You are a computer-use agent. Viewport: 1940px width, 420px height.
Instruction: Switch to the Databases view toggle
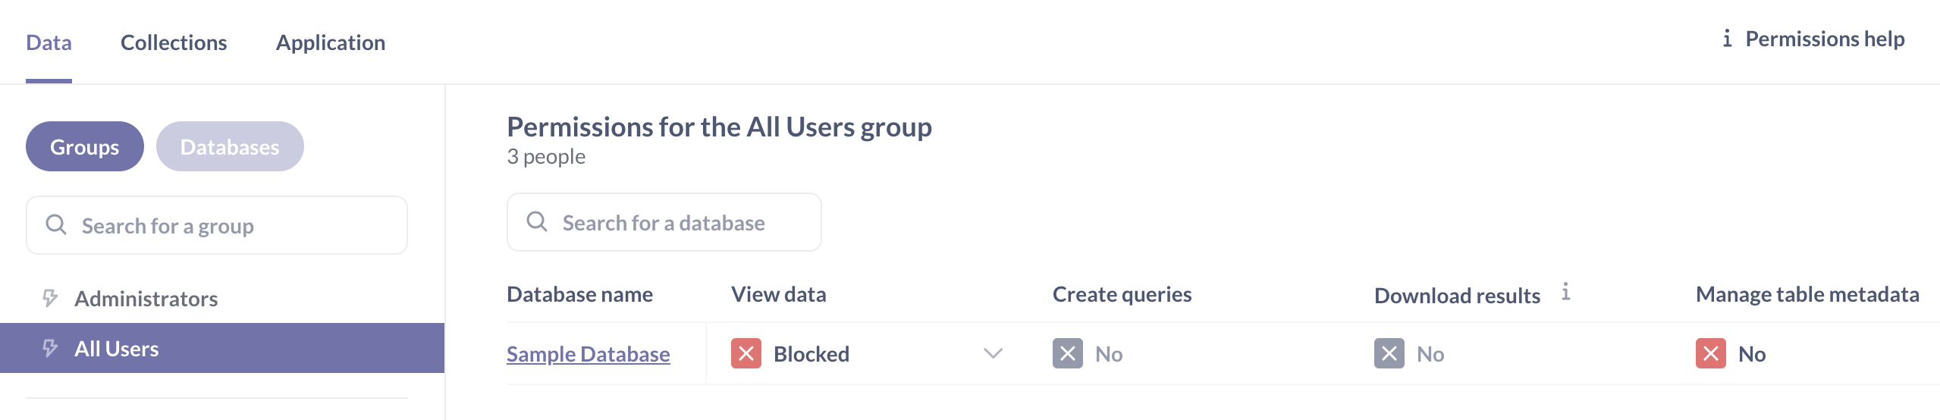click(x=230, y=146)
